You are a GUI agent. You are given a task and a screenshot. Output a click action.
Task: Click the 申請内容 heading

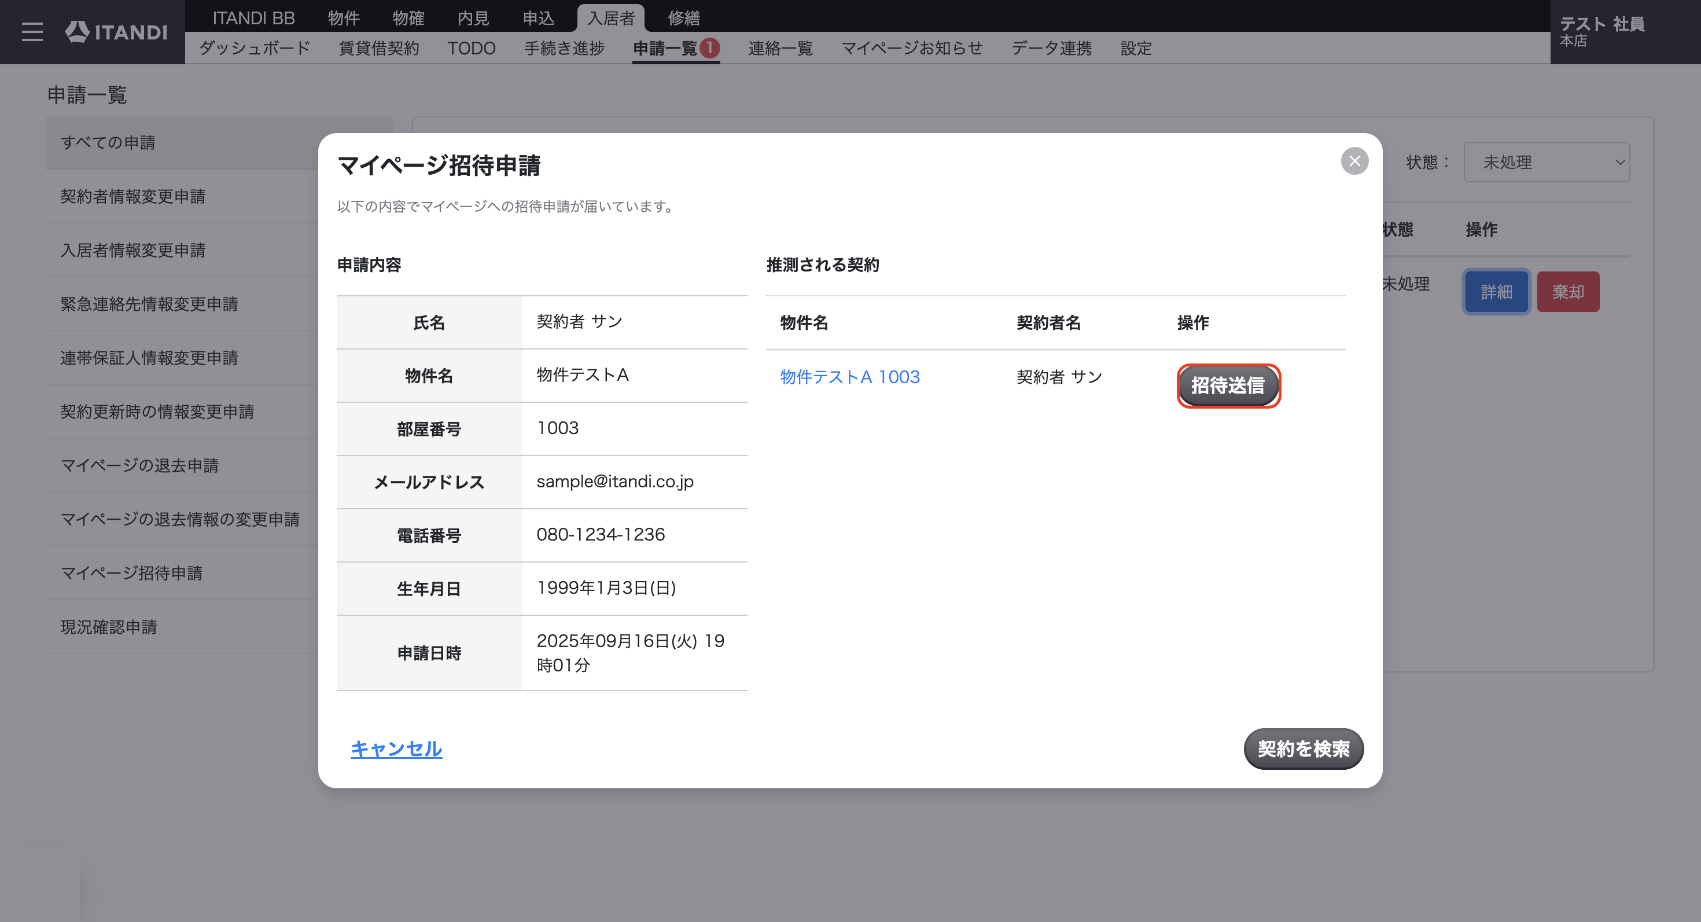click(369, 265)
